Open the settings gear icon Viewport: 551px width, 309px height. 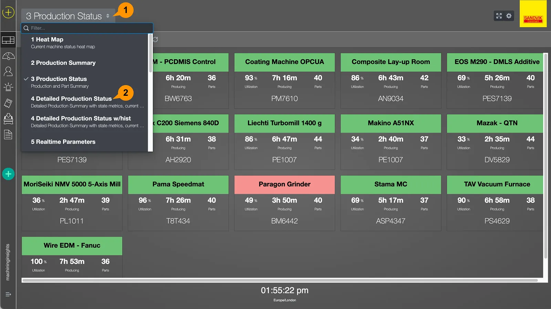click(509, 16)
